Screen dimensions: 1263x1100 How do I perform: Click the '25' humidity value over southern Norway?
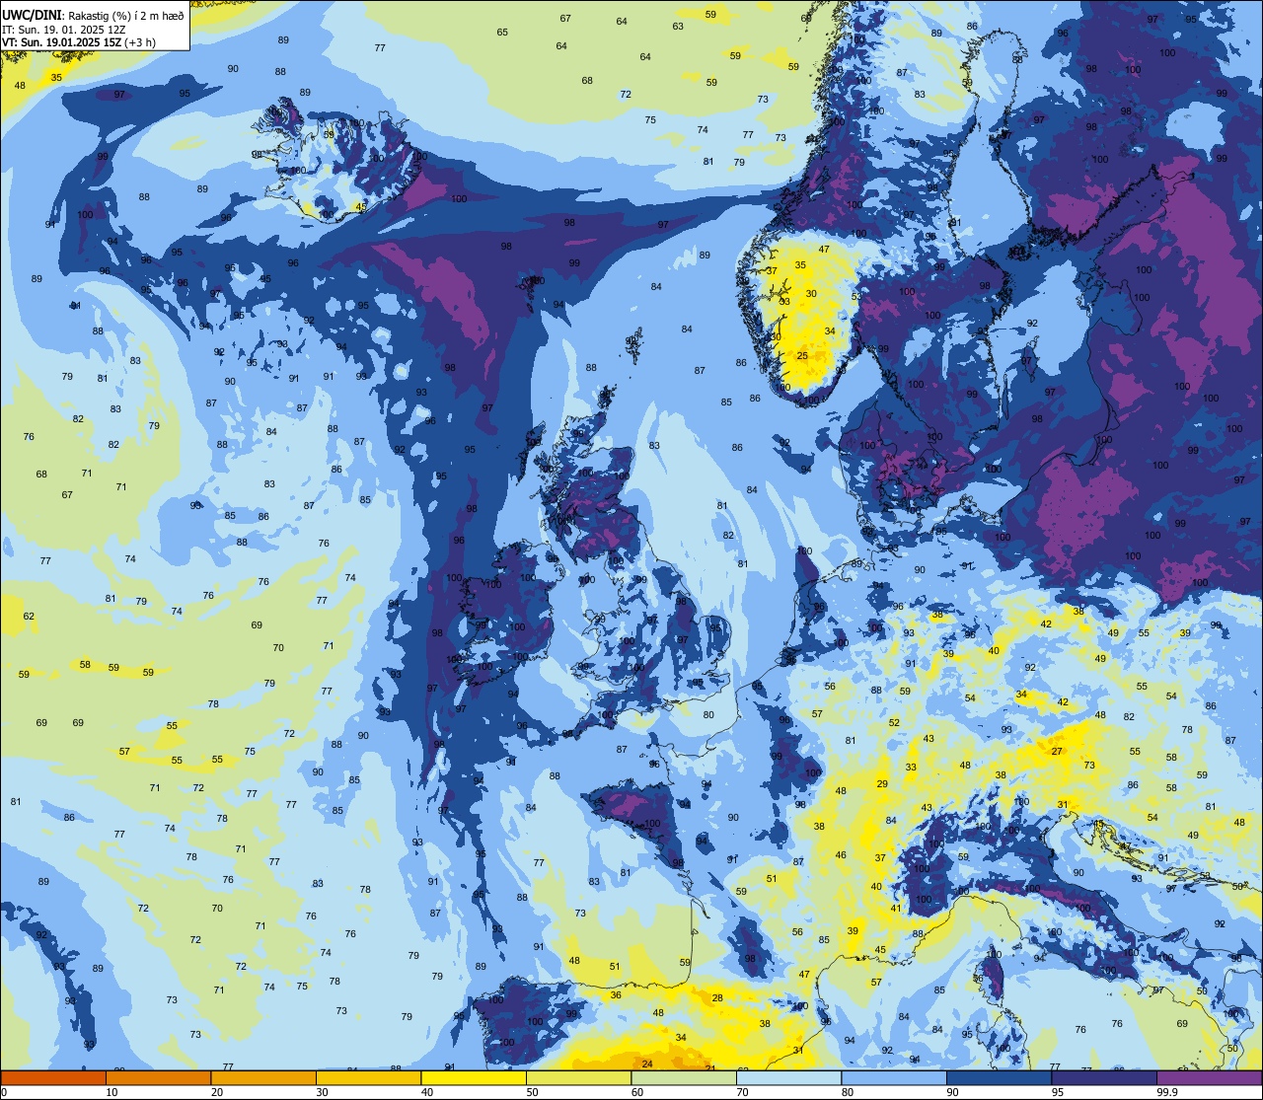point(802,356)
